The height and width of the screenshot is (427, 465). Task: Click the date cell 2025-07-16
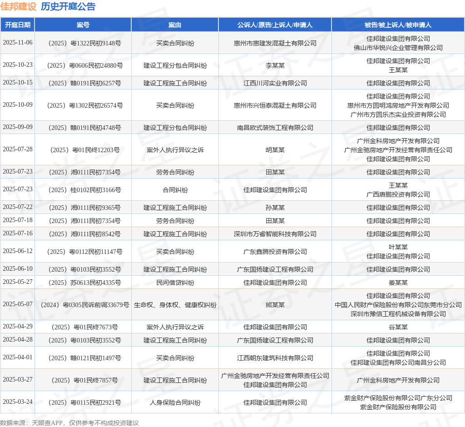(x=18, y=233)
